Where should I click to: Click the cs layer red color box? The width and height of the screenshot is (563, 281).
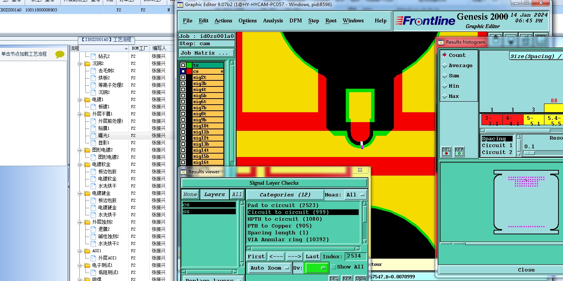pyautogui.click(x=189, y=71)
